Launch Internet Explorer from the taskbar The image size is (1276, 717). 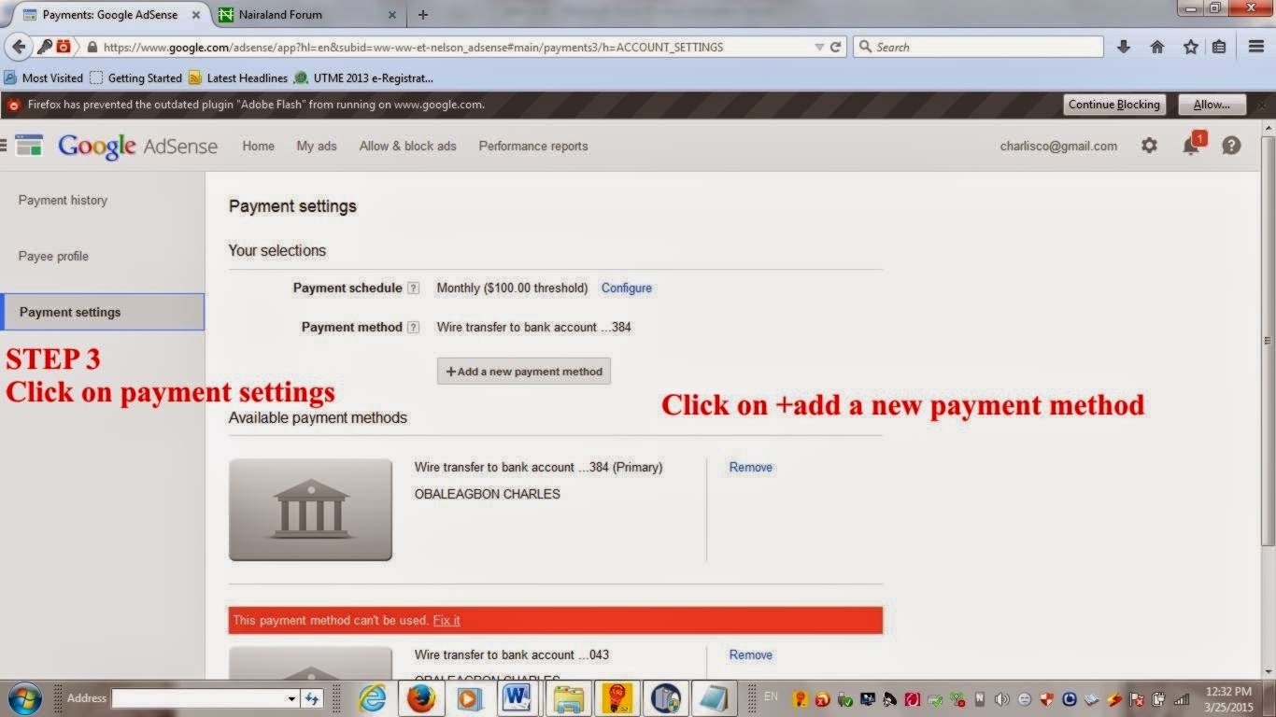click(x=372, y=698)
